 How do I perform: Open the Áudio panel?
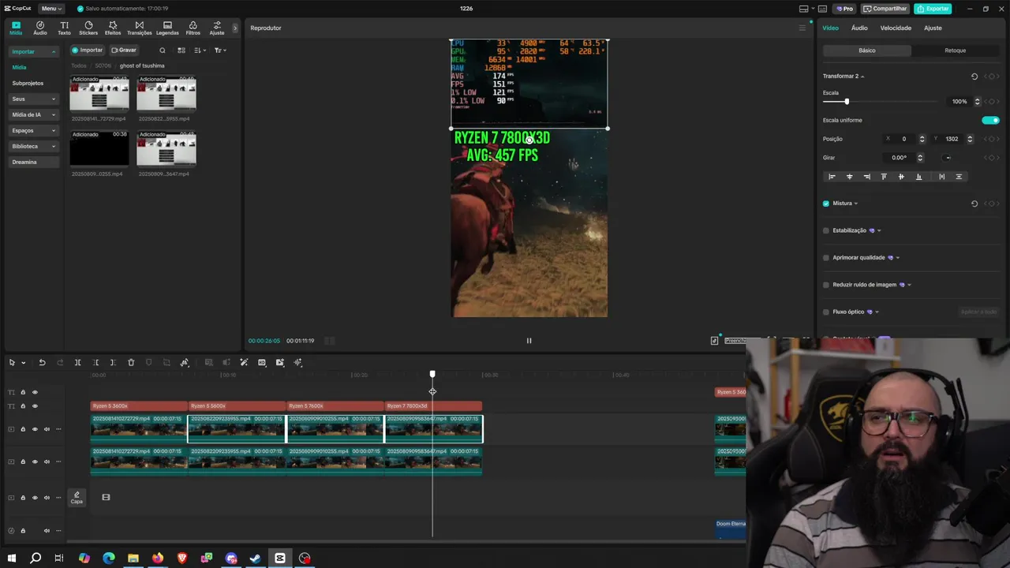pos(39,28)
